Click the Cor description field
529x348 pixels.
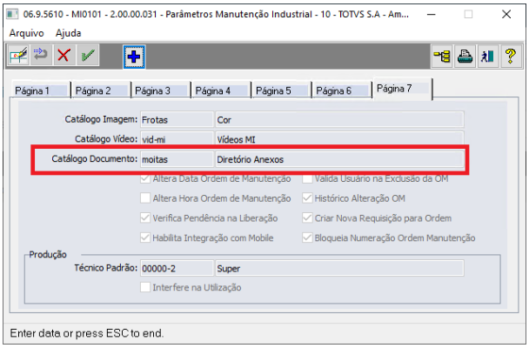(339, 120)
